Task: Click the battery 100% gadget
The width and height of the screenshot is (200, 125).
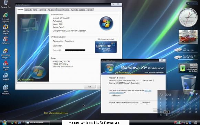Action: pyautogui.click(x=188, y=68)
